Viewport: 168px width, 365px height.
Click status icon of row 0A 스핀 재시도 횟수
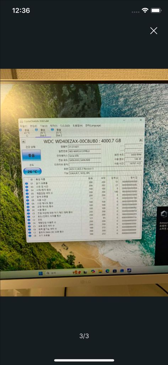pos(28,203)
